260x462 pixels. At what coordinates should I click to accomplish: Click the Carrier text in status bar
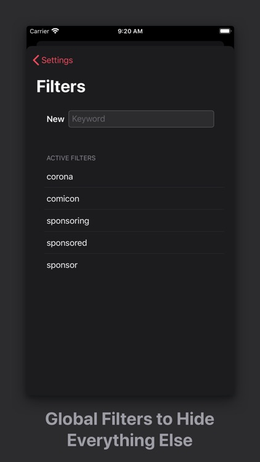pos(39,31)
